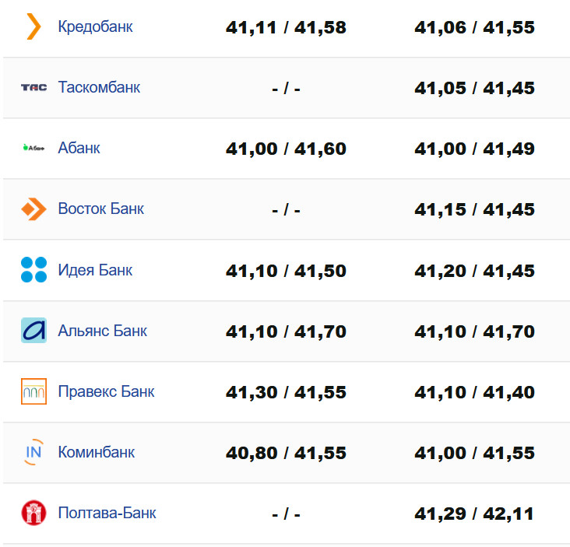Open the Таскомбанк bank link
This screenshot has height=547, width=570.
click(x=99, y=87)
